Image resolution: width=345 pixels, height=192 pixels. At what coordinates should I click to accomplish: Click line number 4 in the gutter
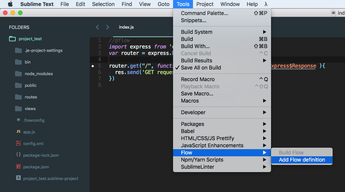point(100,59)
